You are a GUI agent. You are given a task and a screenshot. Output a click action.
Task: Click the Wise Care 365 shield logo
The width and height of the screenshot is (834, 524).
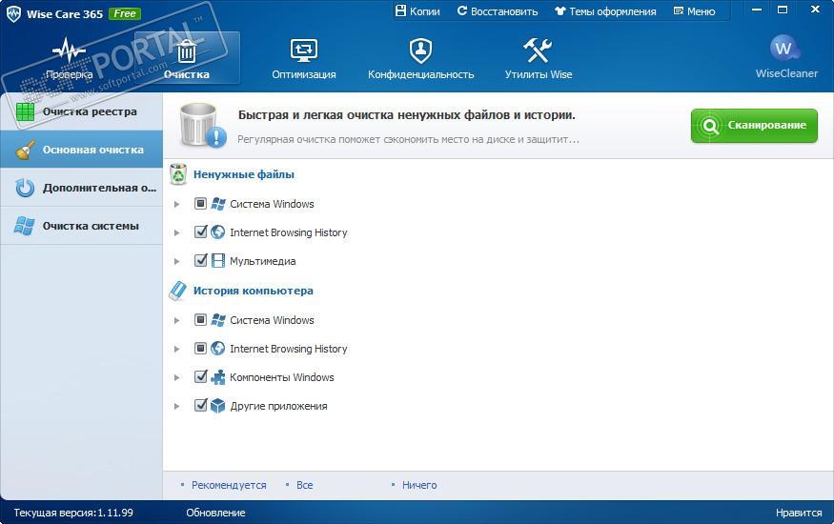pos(13,14)
